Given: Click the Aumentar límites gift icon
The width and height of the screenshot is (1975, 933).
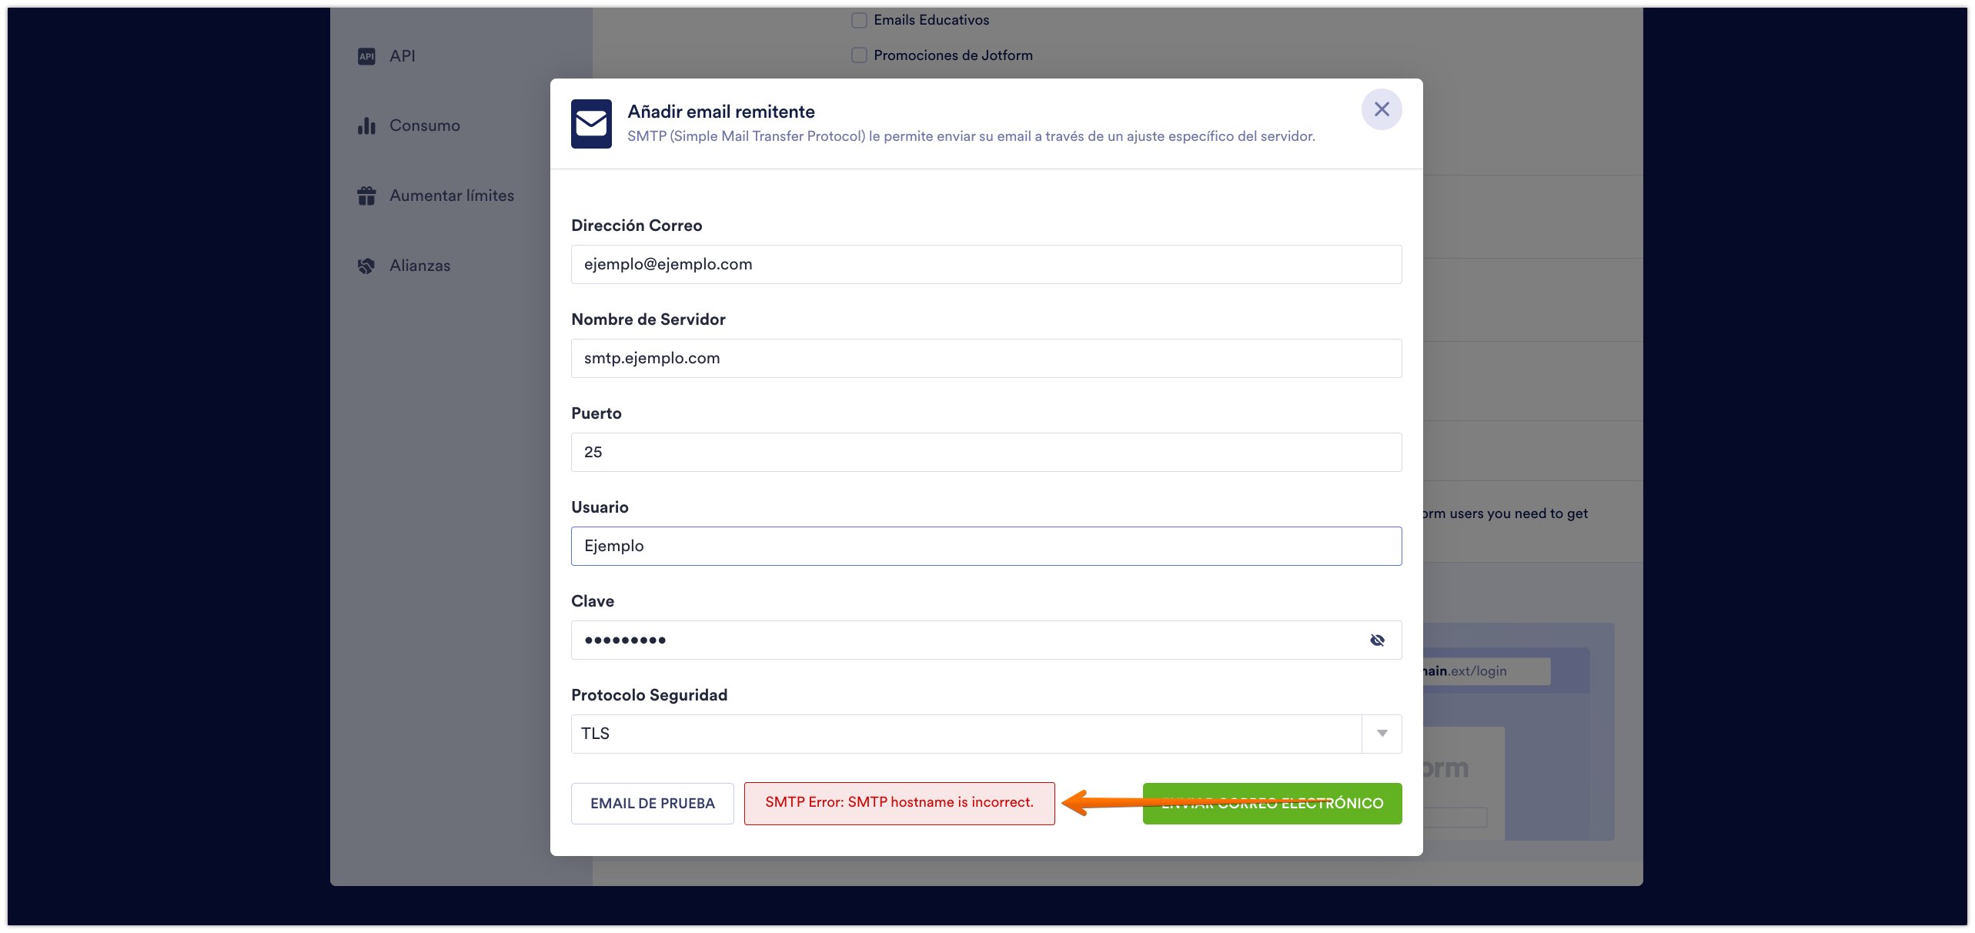Looking at the screenshot, I should tap(366, 196).
